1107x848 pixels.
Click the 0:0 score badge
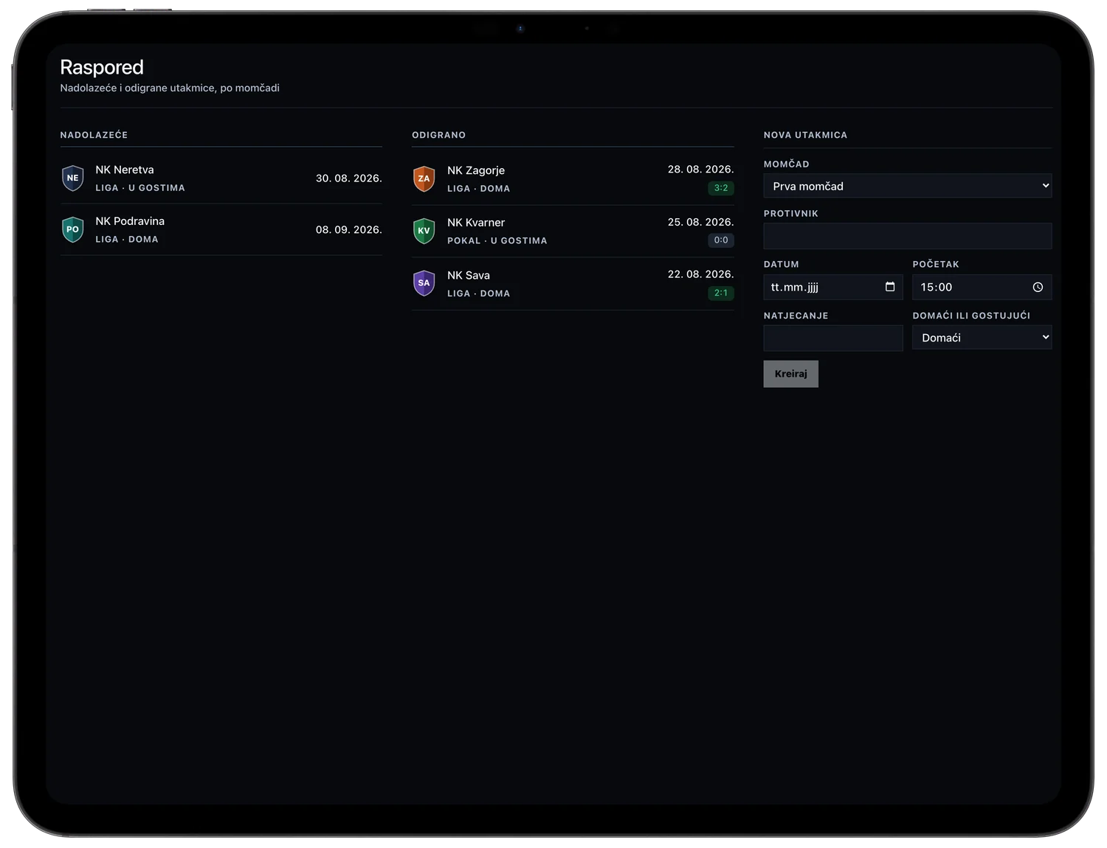721,240
